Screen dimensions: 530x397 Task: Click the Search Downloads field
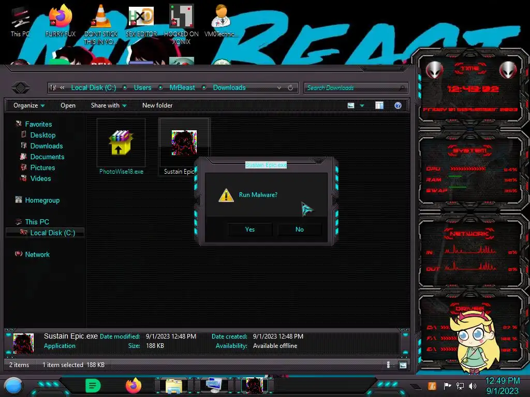pos(356,88)
